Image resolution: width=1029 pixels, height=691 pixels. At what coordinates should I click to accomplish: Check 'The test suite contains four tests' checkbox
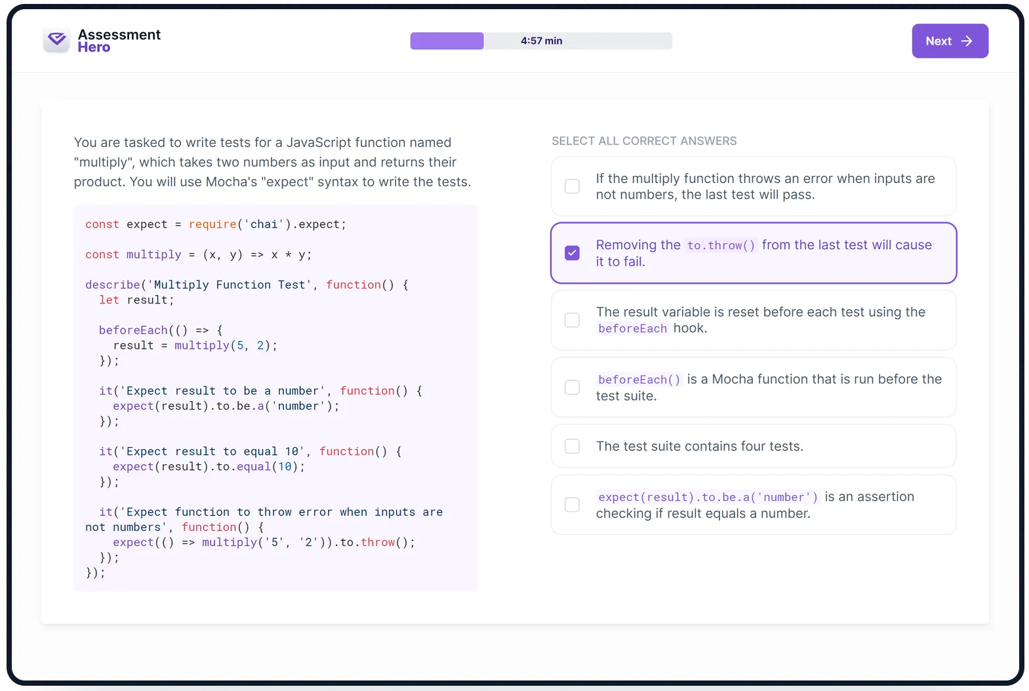[x=572, y=446]
